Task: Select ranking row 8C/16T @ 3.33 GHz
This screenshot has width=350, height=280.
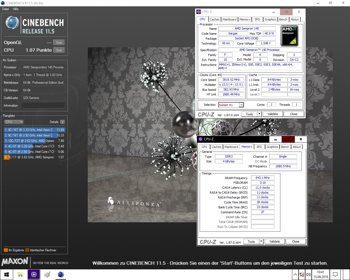Action: click(x=34, y=130)
